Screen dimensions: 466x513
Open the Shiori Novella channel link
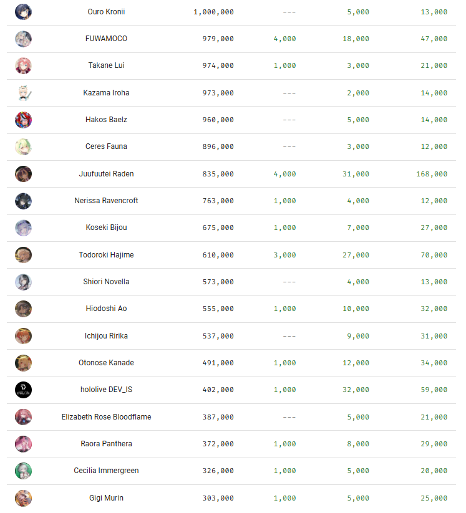coord(106,282)
